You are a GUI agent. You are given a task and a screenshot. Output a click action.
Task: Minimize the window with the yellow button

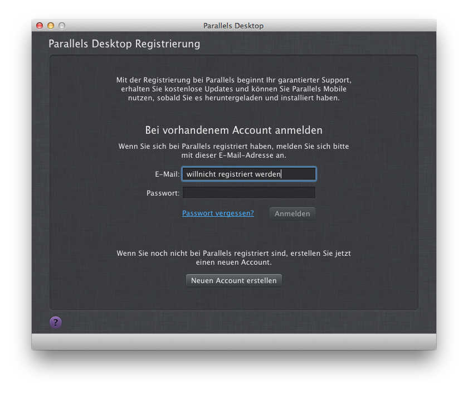51,26
